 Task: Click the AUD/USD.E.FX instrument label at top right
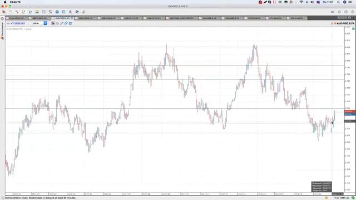tap(345, 23)
